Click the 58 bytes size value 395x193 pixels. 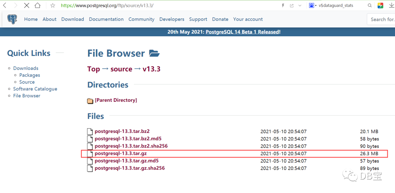pyautogui.click(x=369, y=139)
